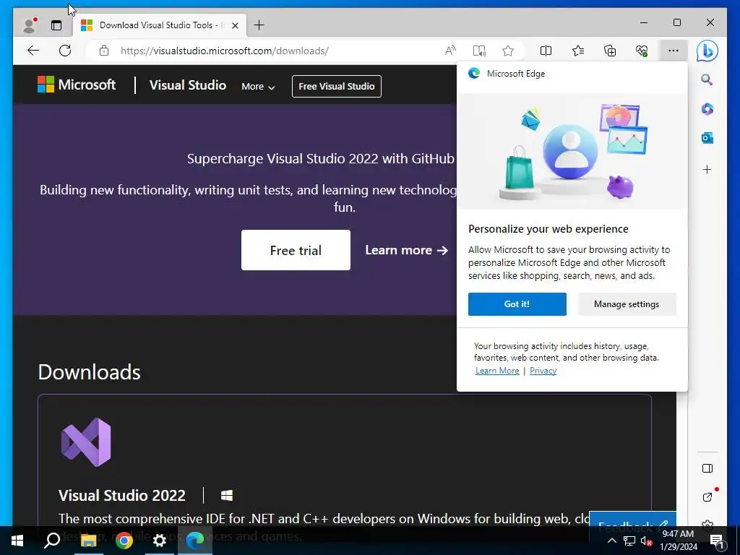Open Collections icon
The width and height of the screenshot is (740, 555).
(x=610, y=51)
